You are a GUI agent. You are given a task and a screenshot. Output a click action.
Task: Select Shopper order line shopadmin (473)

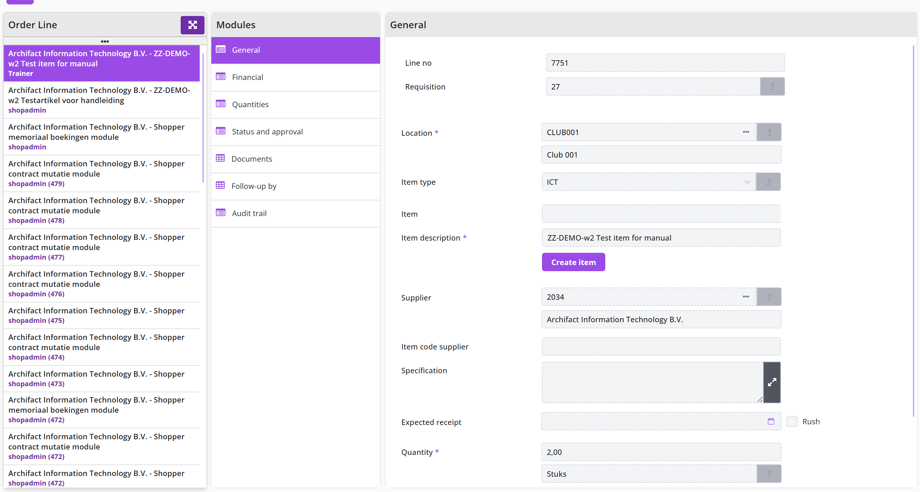102,378
